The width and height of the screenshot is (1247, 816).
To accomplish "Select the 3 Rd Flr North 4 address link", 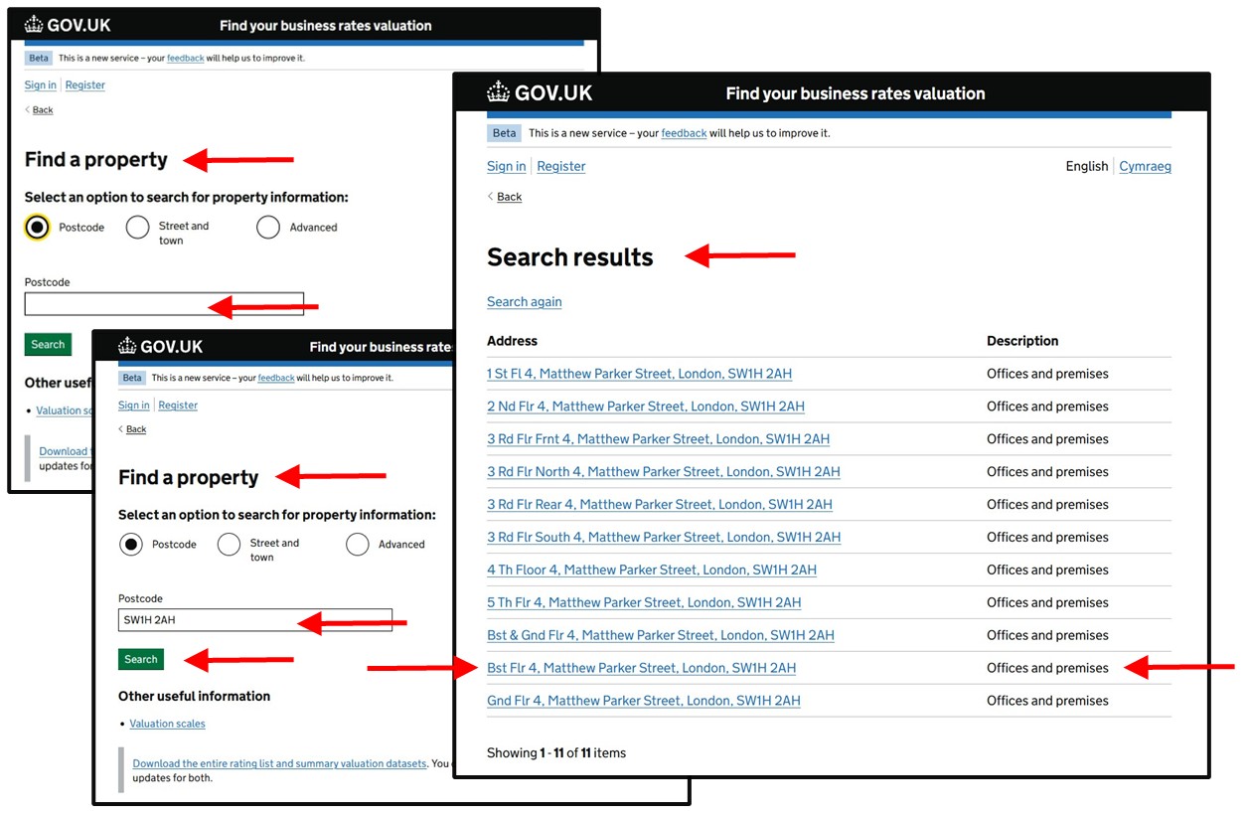I will [x=663, y=472].
